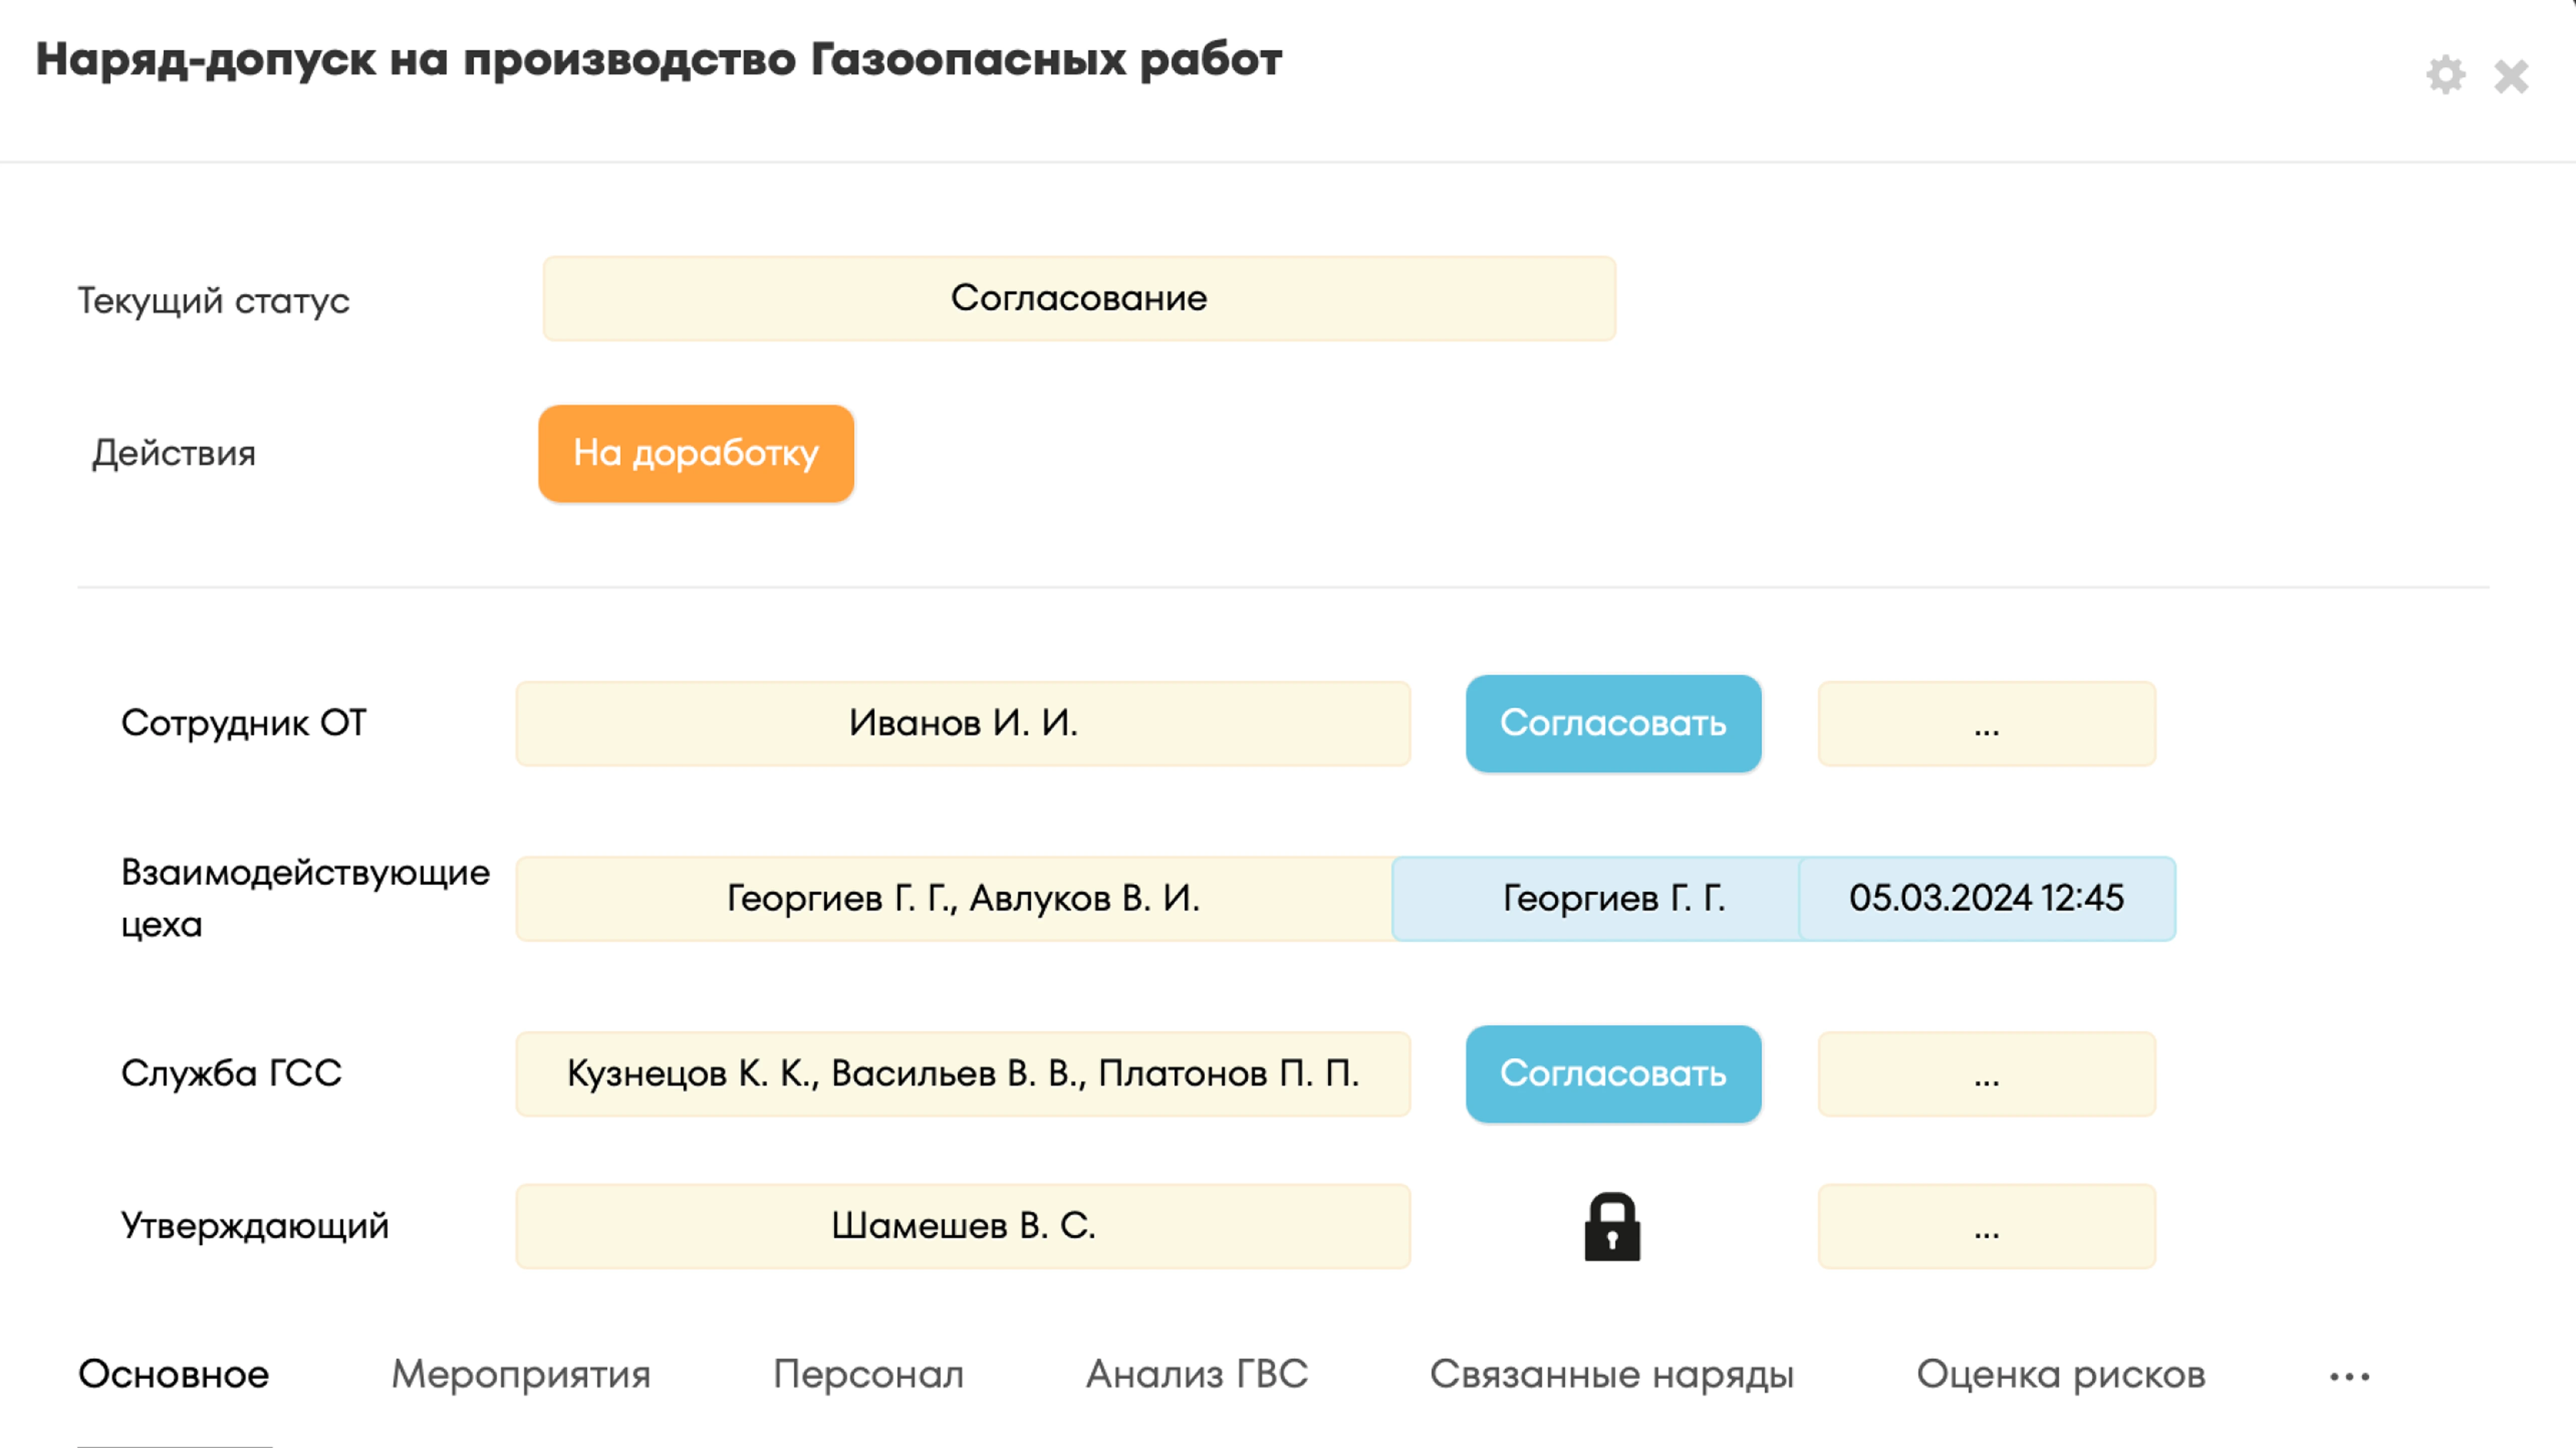Switch to Оценка рисков tab
The image size is (2576, 1448).
2061,1374
